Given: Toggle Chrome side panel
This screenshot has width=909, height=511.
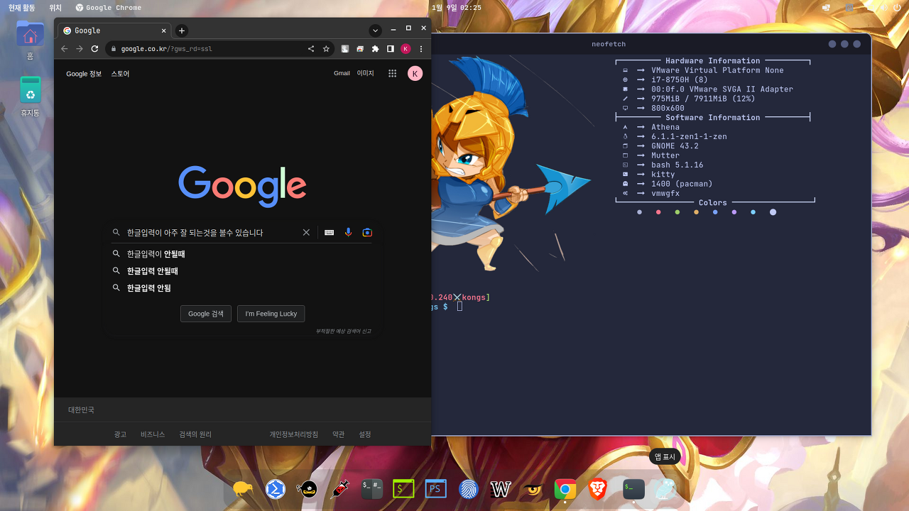Looking at the screenshot, I should 390,49.
